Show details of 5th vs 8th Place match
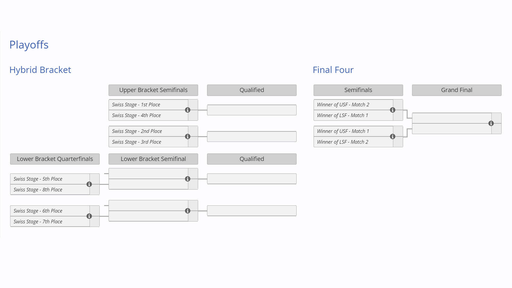 click(x=89, y=184)
